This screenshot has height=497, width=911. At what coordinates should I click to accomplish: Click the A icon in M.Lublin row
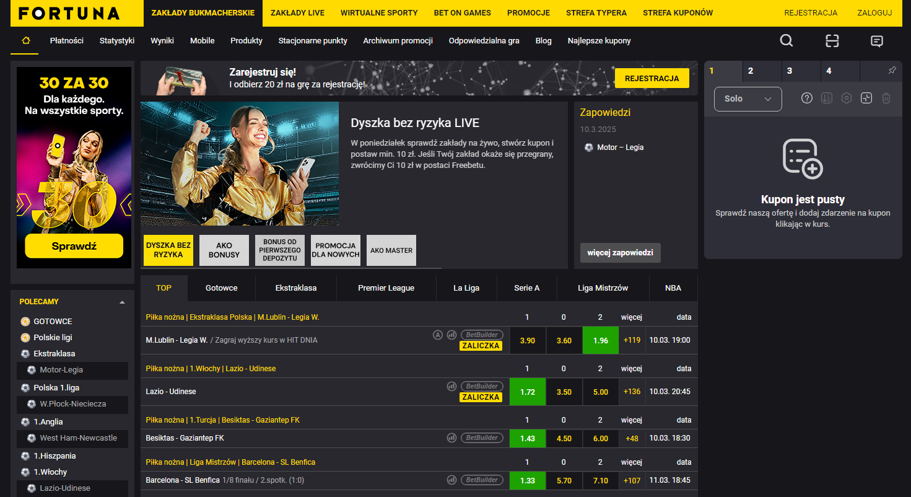(x=438, y=335)
